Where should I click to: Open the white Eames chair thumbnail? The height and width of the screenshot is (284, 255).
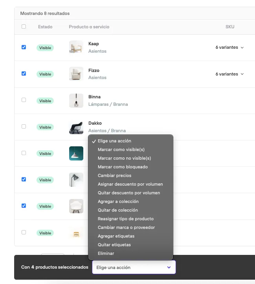pyautogui.click(x=76, y=206)
